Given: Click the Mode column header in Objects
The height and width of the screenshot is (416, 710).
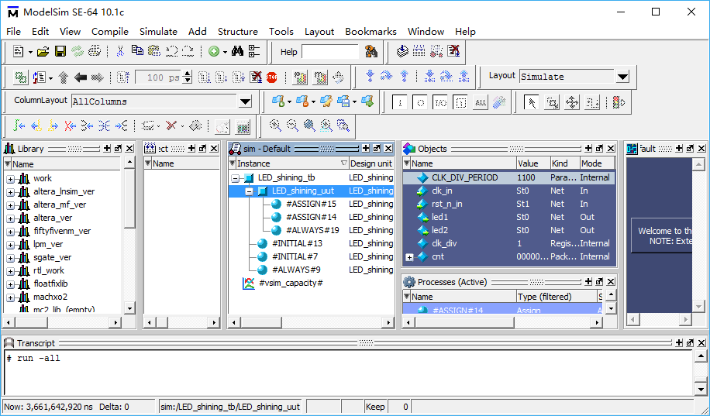Looking at the screenshot, I should (x=597, y=163).
